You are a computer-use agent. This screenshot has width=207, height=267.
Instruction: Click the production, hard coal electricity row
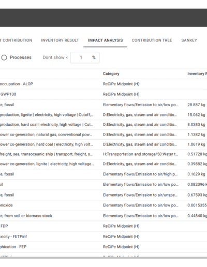point(103,125)
